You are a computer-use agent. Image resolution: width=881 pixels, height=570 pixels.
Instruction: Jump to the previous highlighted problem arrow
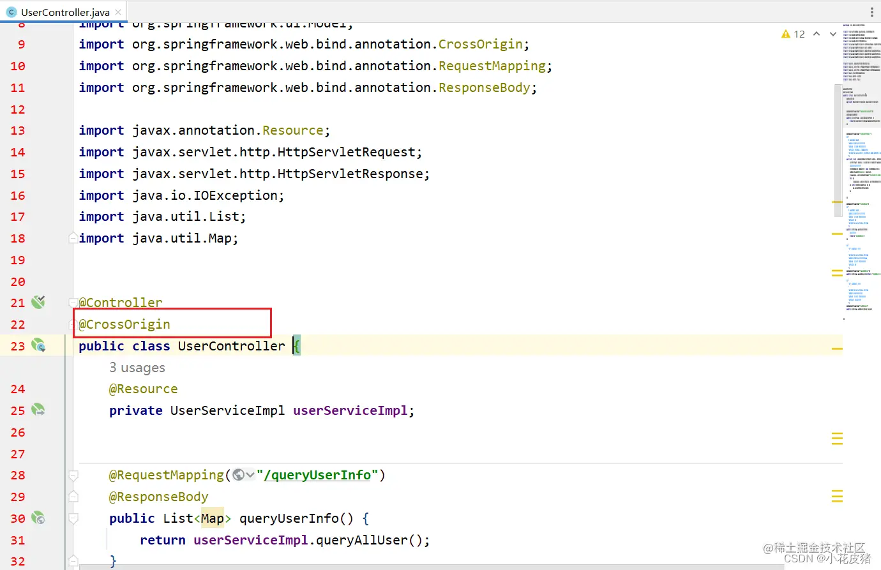[x=817, y=34]
